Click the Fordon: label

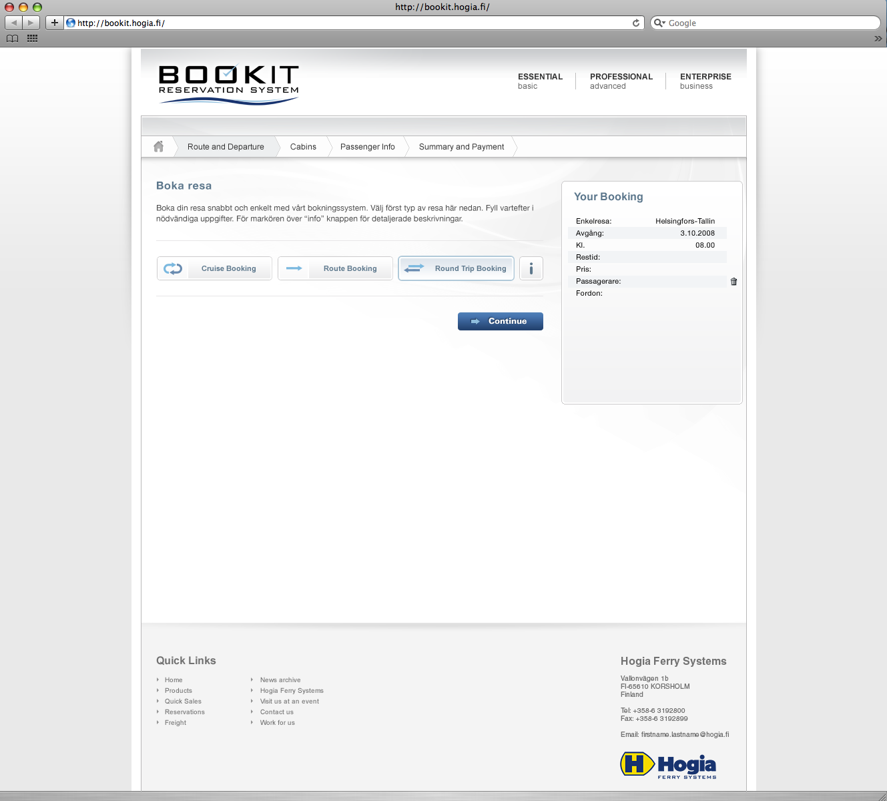pyautogui.click(x=589, y=293)
